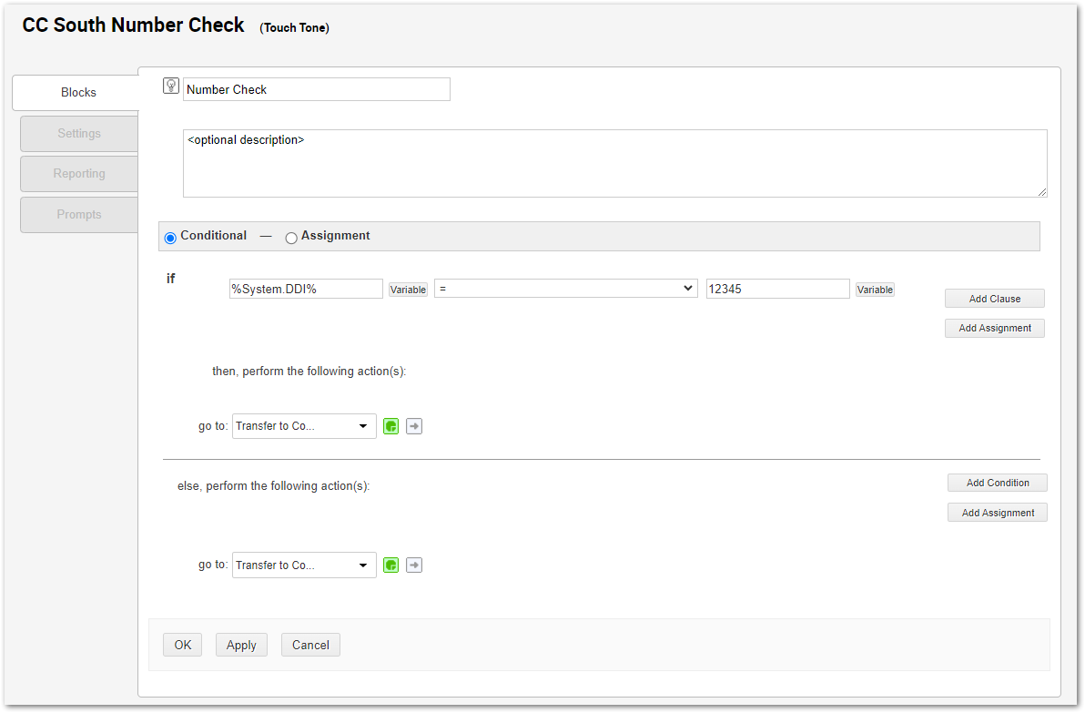
Task: Cancel the block edit
Action: [x=310, y=645]
